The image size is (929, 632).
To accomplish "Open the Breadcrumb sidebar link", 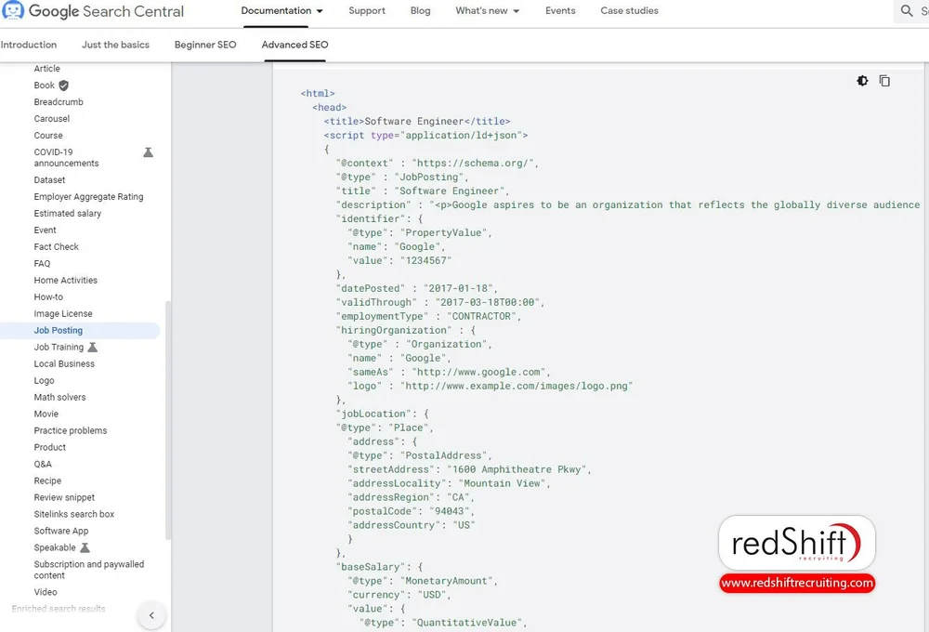I will [58, 102].
